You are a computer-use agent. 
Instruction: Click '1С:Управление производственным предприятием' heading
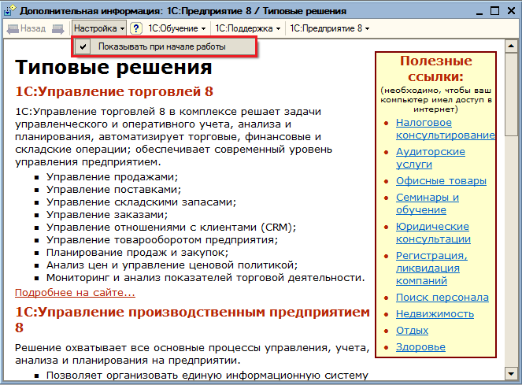click(192, 320)
